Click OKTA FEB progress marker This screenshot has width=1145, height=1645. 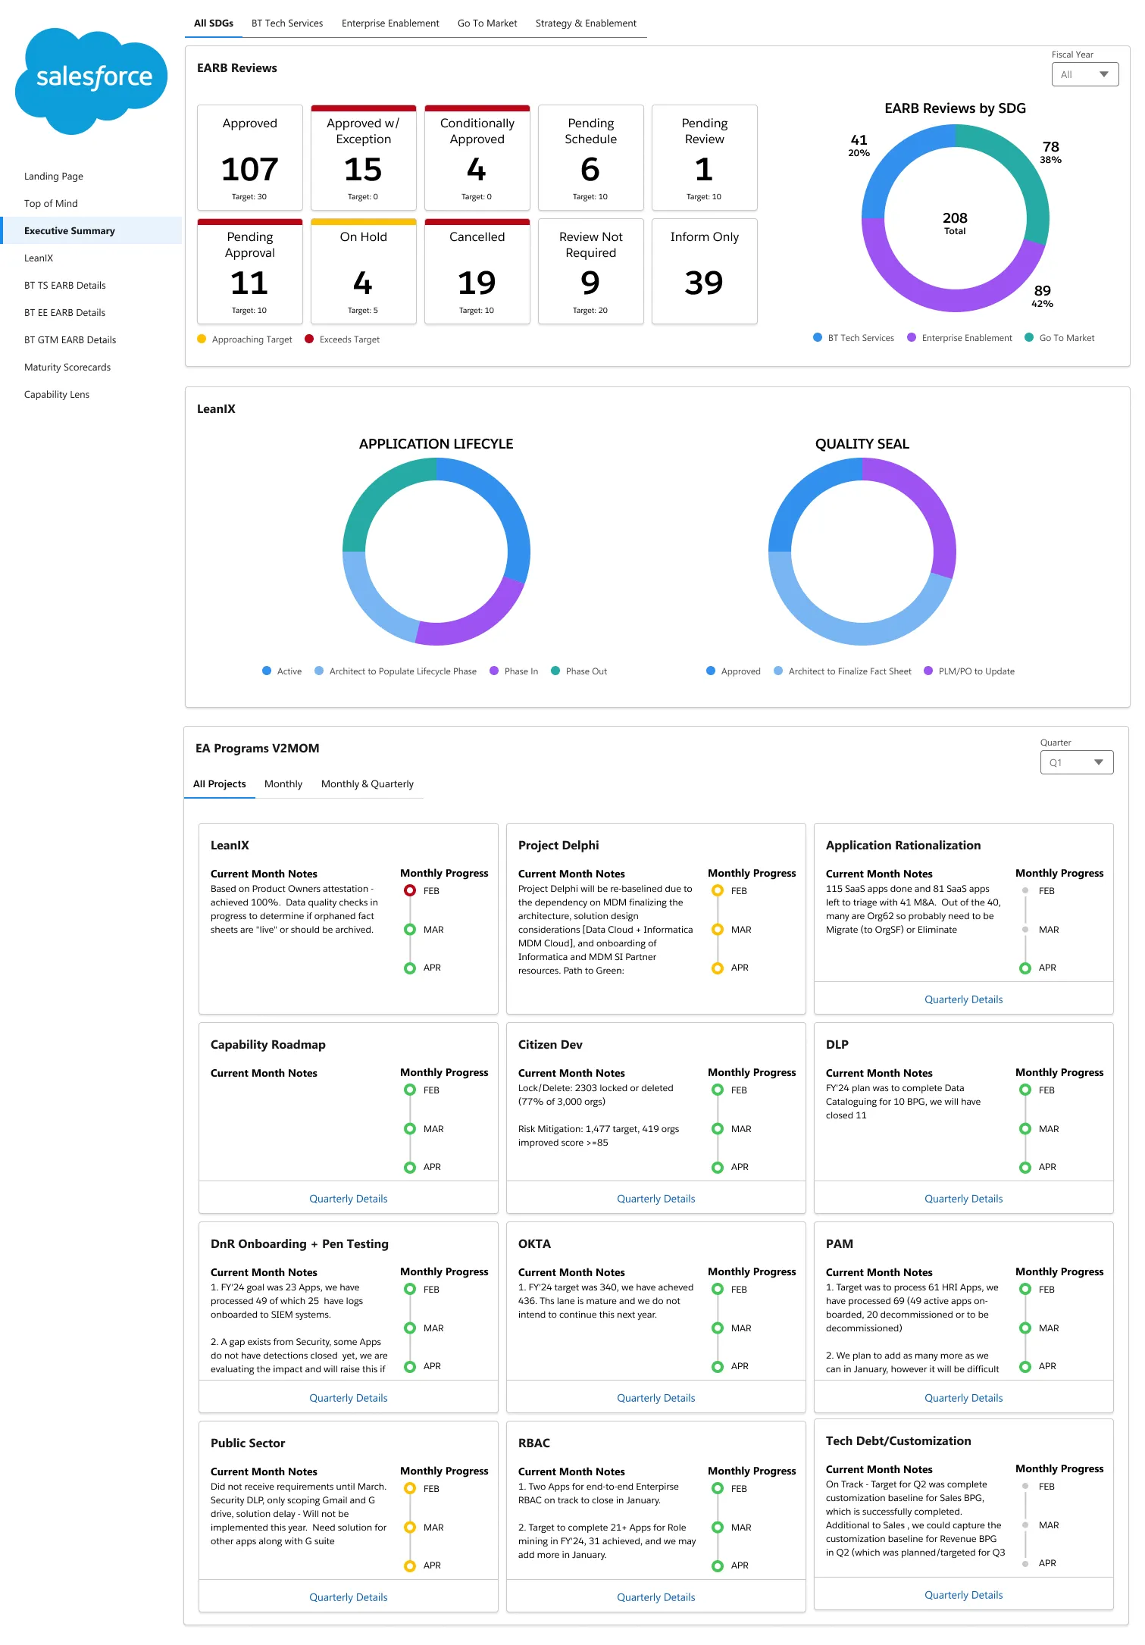click(x=718, y=1290)
